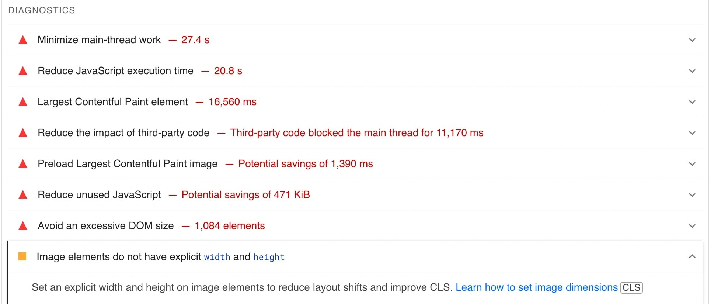This screenshot has width=721, height=304.
Task: Collapse the Image elements width and height audit
Action: (x=692, y=256)
